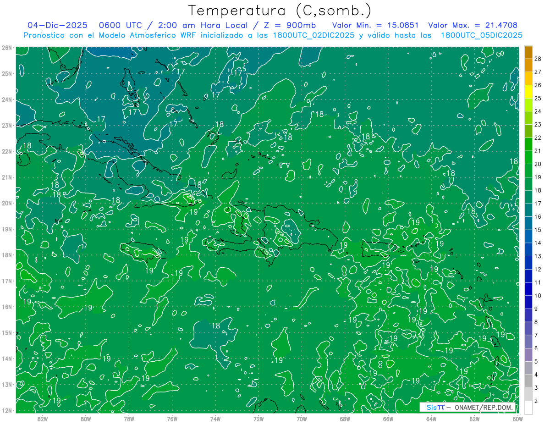This screenshot has width=550, height=425.
Task: Click the 14N latitude axis label
Action: click(7, 359)
